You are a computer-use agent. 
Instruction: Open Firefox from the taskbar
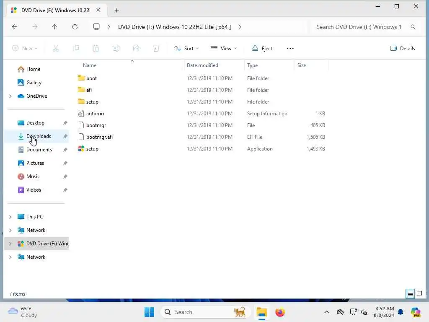click(280, 312)
